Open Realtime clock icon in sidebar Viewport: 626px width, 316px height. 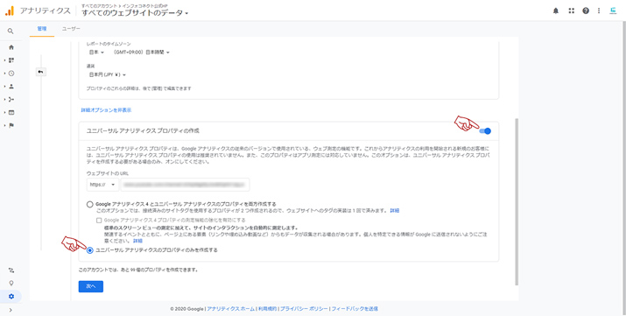pyautogui.click(x=11, y=74)
